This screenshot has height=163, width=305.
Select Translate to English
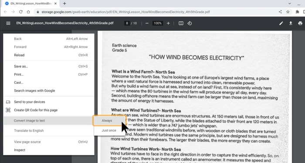[49, 130]
